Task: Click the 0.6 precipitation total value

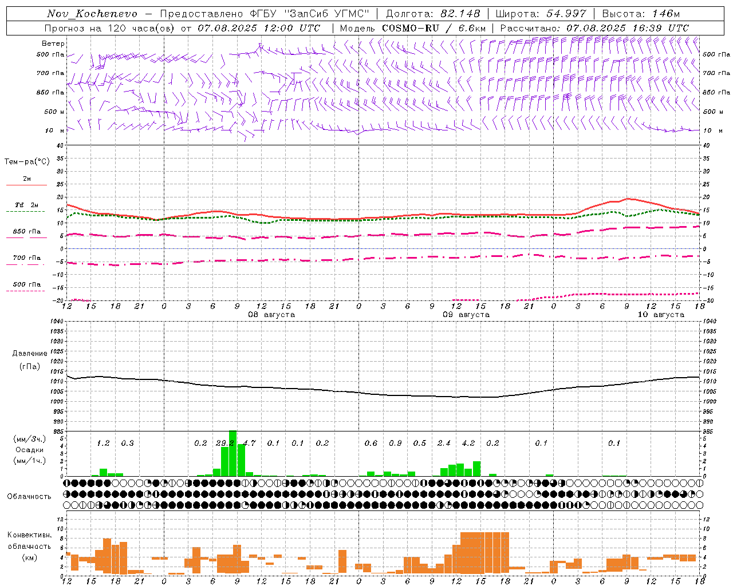Action: tap(371, 443)
